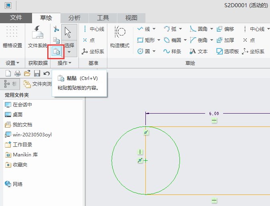Open the In Session (在会话中) folder
Viewport: 270px width, 206px height.
18,105
